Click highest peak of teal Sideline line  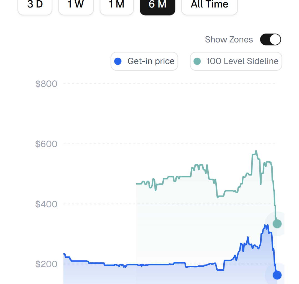pos(256,151)
